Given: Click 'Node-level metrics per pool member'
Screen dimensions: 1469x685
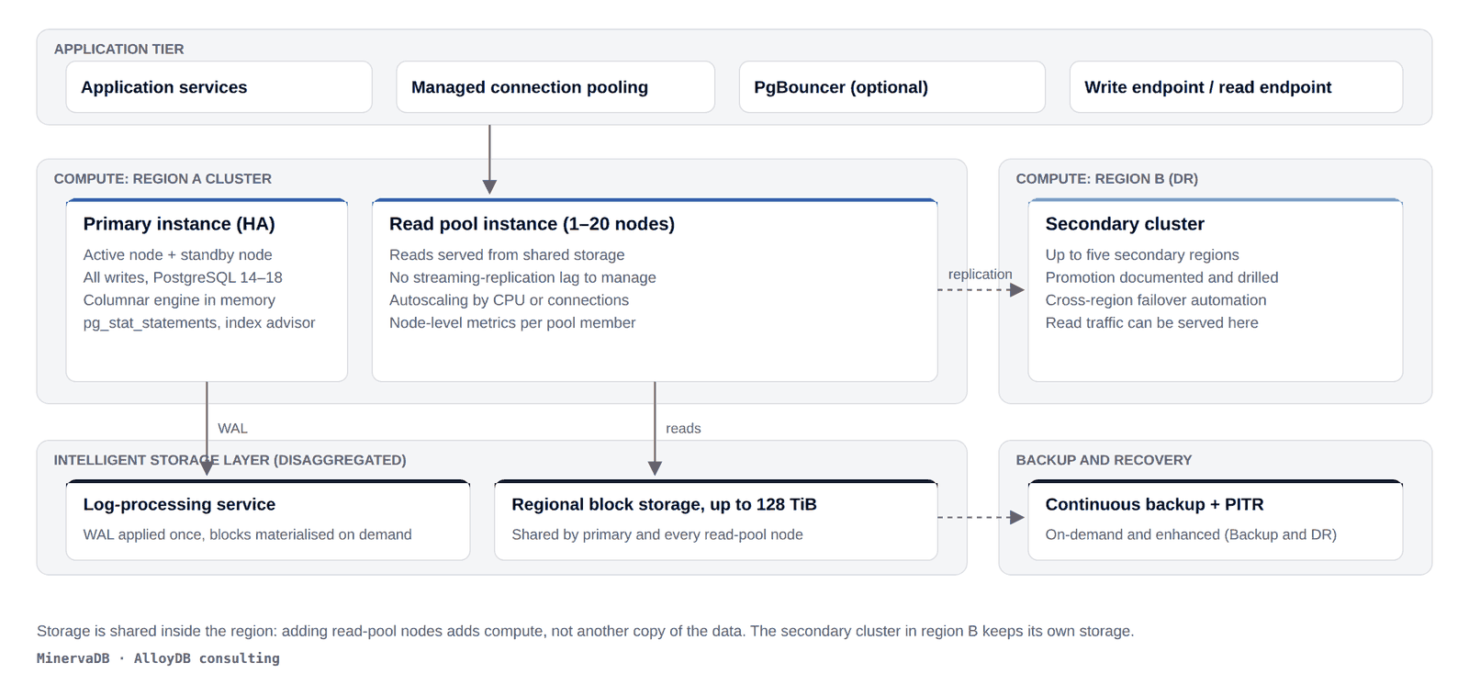Looking at the screenshot, I should click(512, 323).
